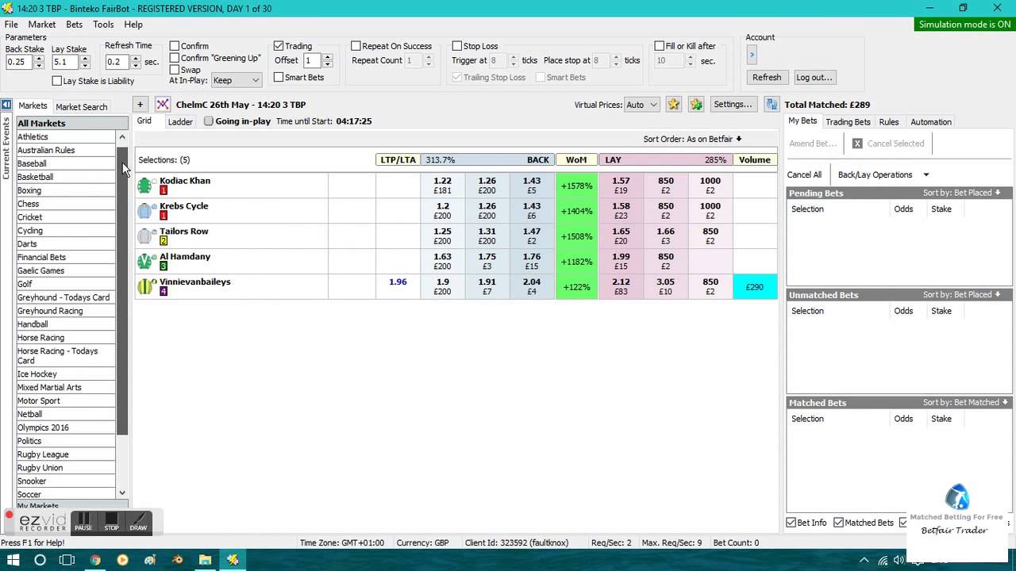Open the Windows Start menu
Image resolution: width=1016 pixels, height=571 pixels.
(13, 560)
